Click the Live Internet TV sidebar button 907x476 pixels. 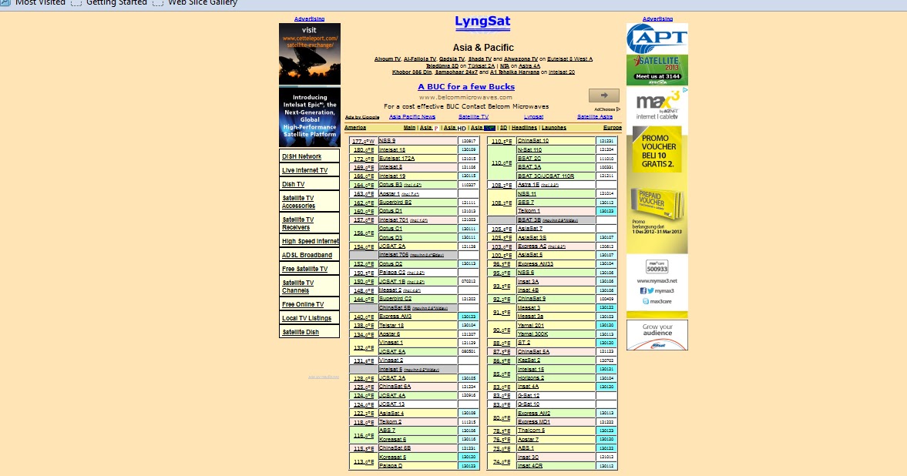point(310,170)
